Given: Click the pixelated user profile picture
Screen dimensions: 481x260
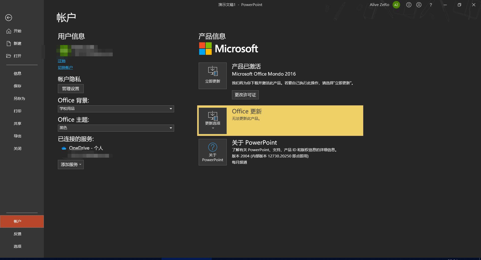Looking at the screenshot, I should (x=64, y=51).
